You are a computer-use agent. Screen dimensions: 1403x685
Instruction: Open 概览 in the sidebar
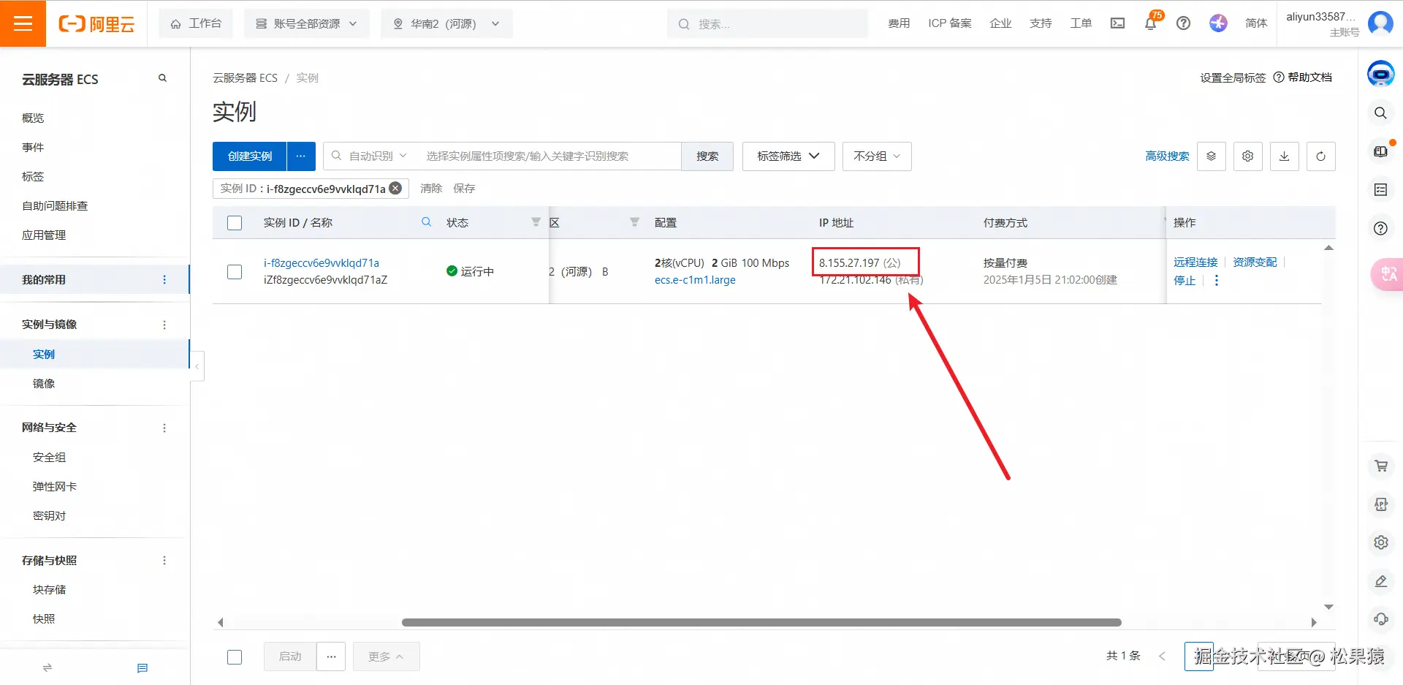33,118
